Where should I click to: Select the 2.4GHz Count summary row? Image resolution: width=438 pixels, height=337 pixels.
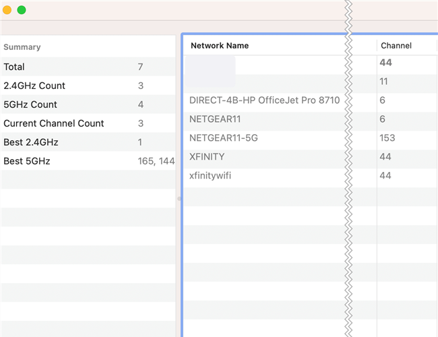point(34,86)
